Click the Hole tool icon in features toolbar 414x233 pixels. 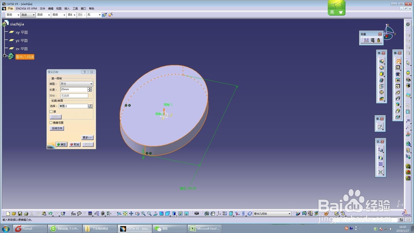coord(398,86)
